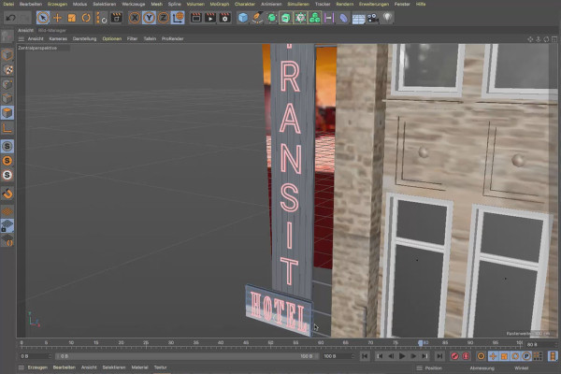Open the recent tools list icon
The width and height of the screenshot is (561, 374).
(101, 18)
